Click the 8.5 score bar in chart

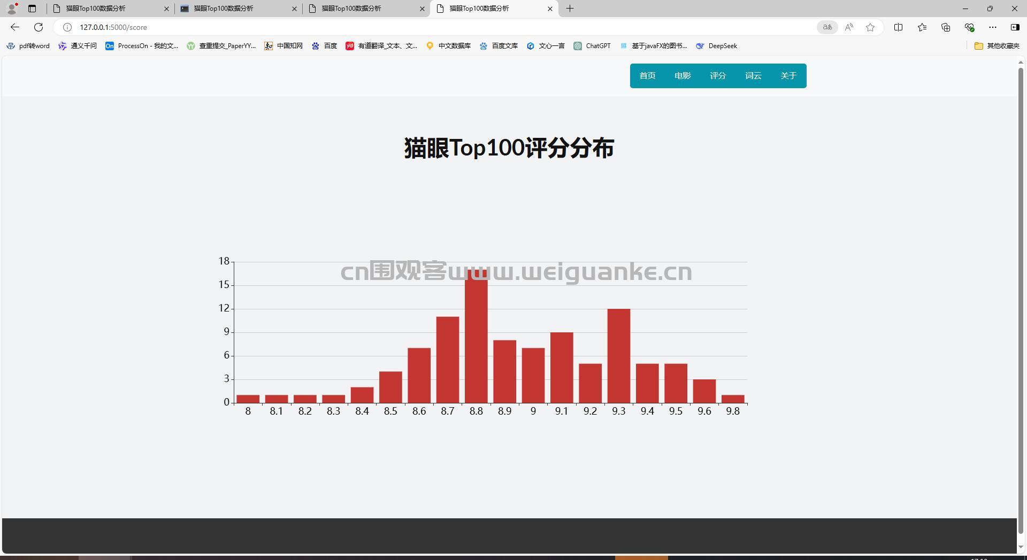(x=390, y=387)
